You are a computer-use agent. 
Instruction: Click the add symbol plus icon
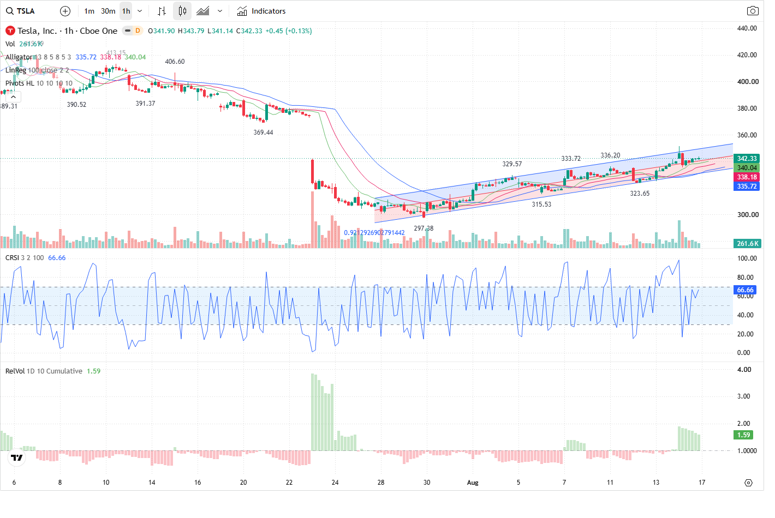(x=65, y=11)
